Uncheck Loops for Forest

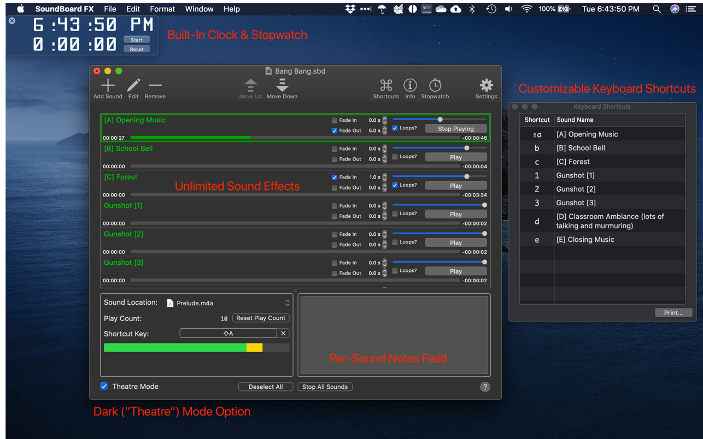[x=395, y=185]
